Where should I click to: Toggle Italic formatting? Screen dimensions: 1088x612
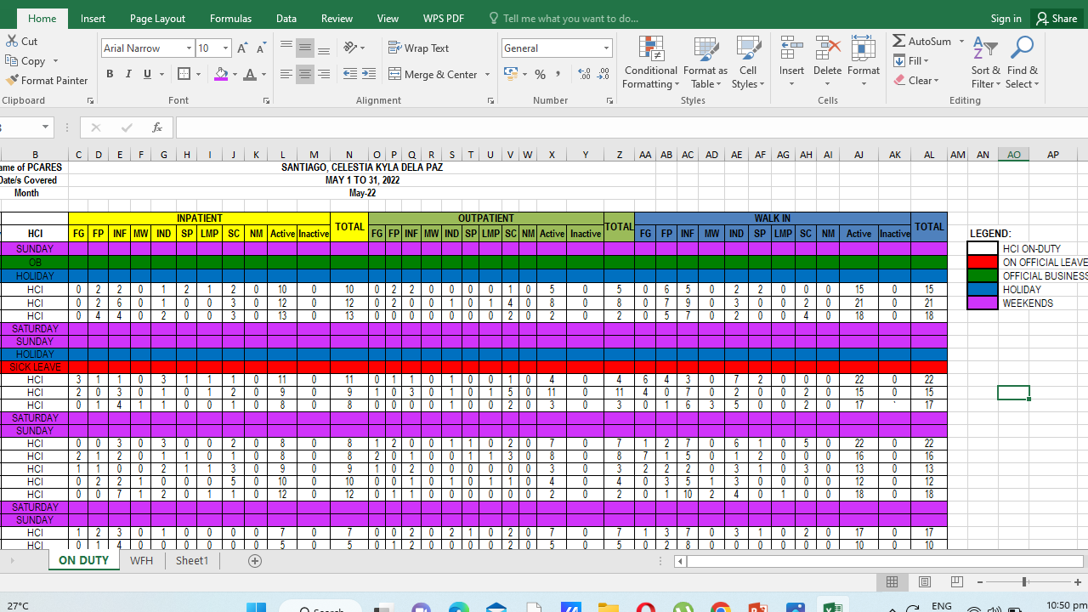(128, 74)
